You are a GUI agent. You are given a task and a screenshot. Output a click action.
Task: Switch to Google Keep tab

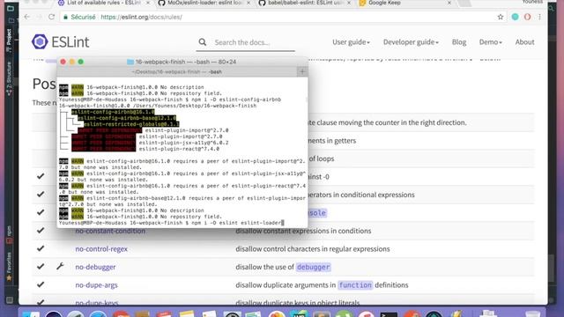click(x=405, y=3)
